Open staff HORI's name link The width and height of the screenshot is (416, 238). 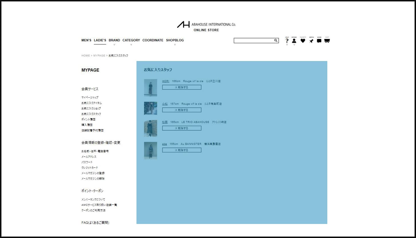coord(166,81)
